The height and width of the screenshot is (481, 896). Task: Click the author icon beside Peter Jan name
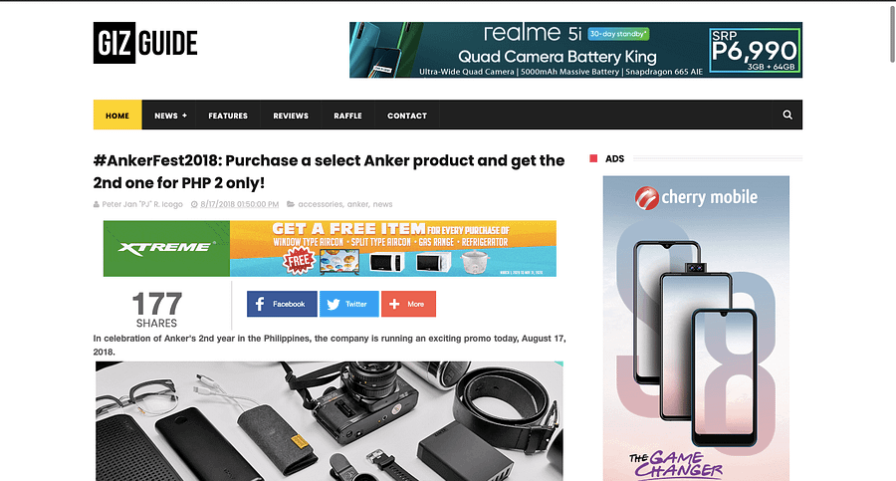click(x=96, y=204)
